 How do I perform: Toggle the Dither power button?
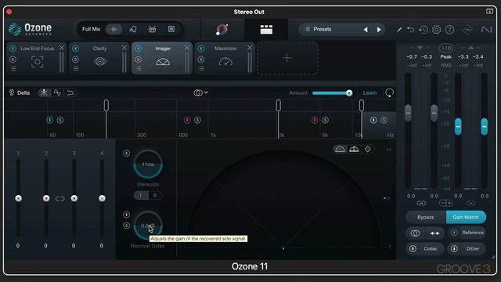point(454,248)
